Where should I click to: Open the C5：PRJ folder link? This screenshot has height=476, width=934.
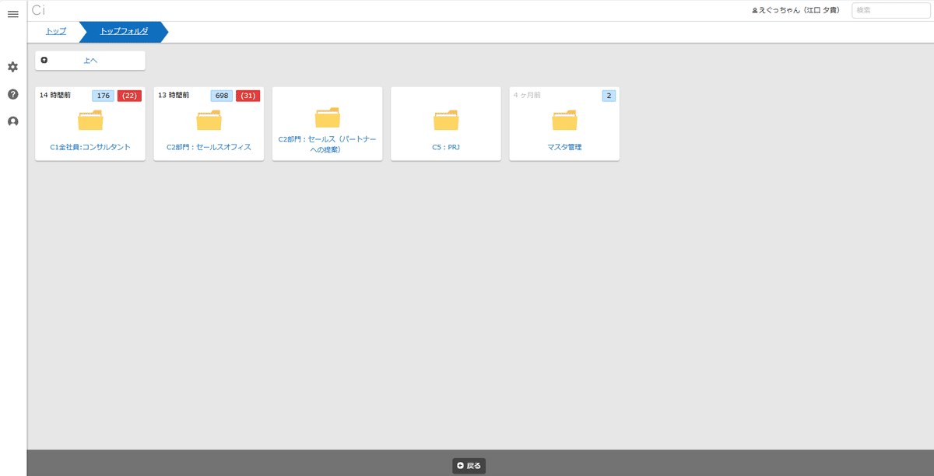point(446,147)
